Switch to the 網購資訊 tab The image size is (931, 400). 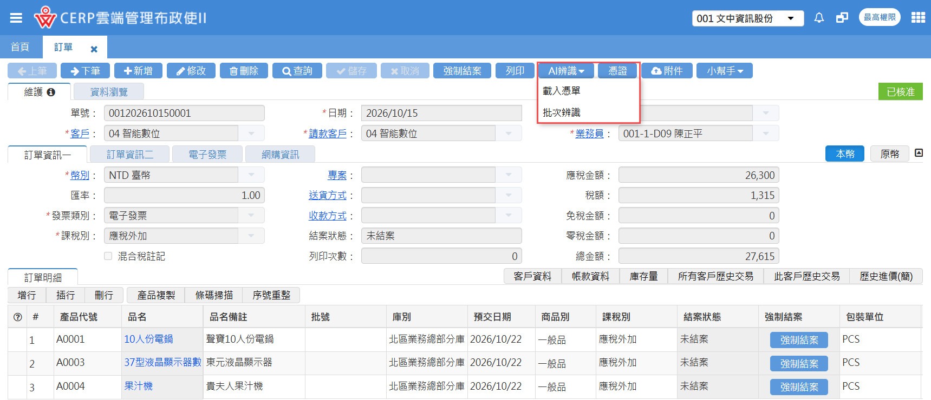click(281, 155)
